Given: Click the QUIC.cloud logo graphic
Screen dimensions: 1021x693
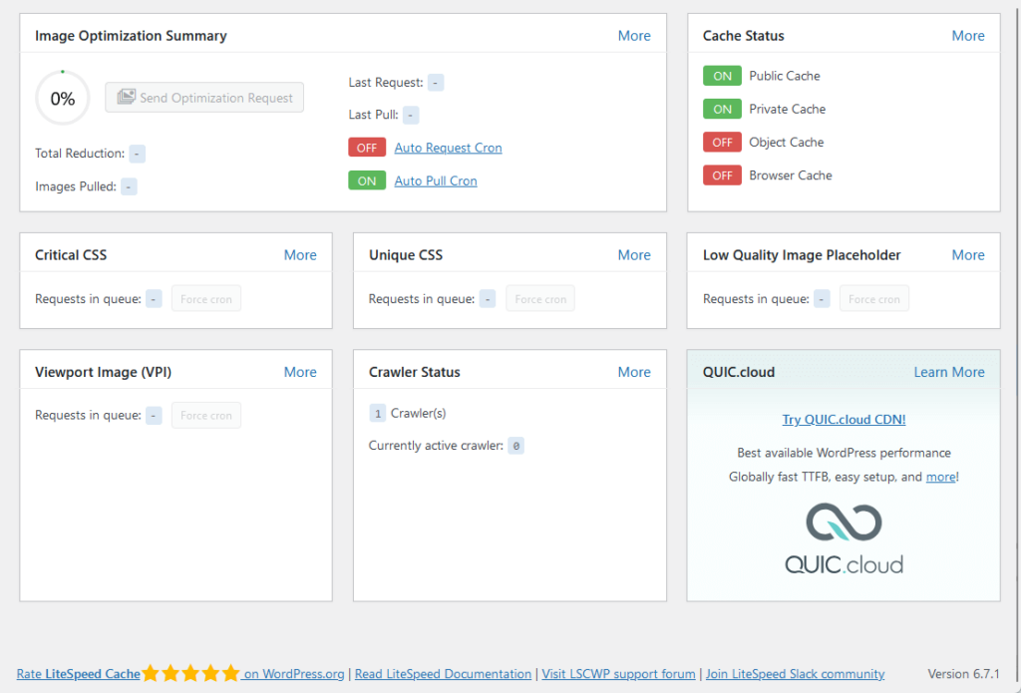Looking at the screenshot, I should tap(844, 538).
